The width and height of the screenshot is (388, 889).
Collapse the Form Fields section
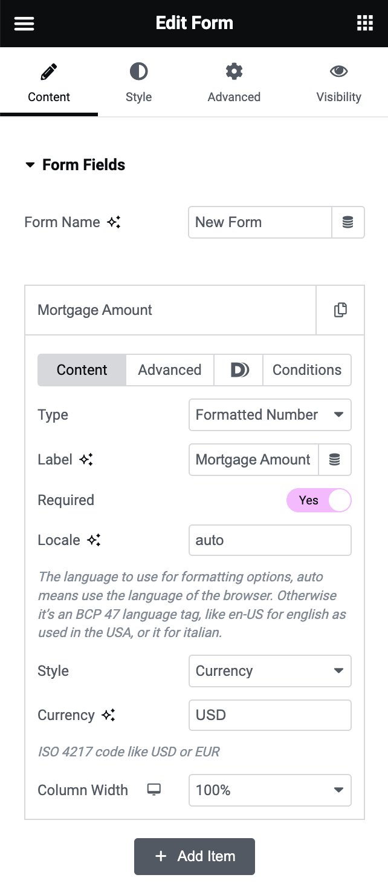(30, 165)
